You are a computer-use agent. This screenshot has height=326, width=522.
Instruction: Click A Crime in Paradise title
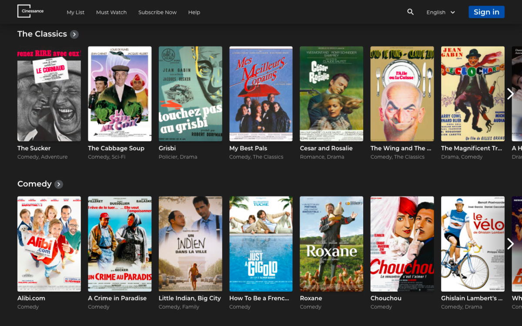click(117, 298)
